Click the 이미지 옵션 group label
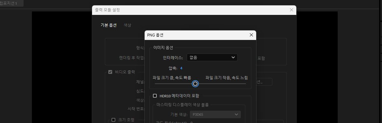Screen dimensions: 382x123 (x=163, y=48)
